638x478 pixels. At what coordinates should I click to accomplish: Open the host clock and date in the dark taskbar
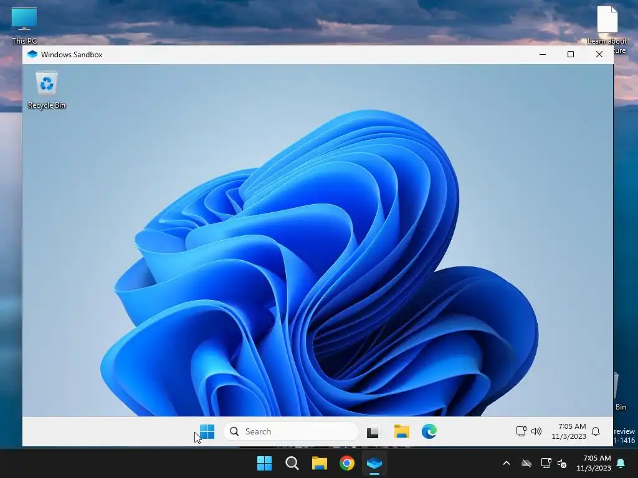pos(594,463)
